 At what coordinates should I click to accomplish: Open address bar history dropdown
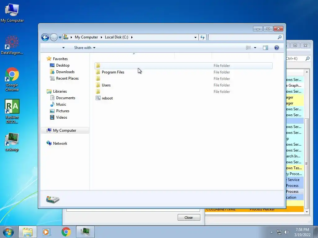(195, 37)
